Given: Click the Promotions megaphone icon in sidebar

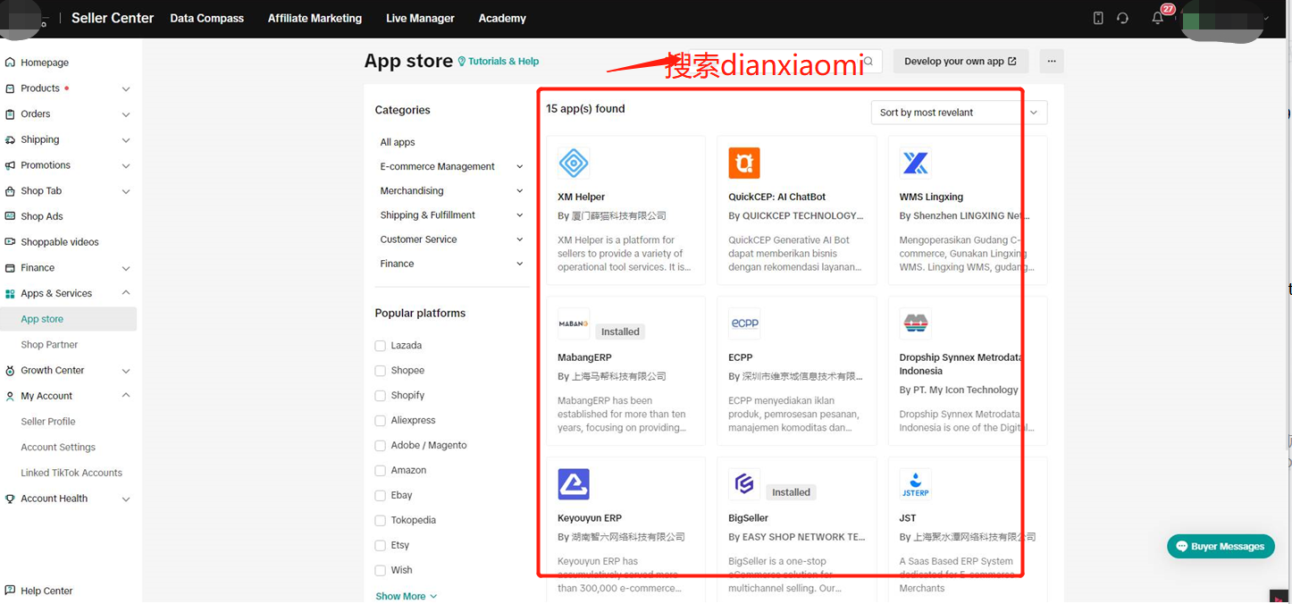Looking at the screenshot, I should 10,165.
